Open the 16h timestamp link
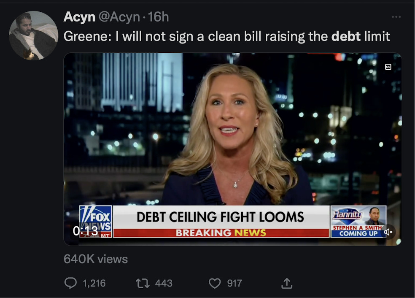The height and width of the screenshot is (298, 415). [x=158, y=17]
